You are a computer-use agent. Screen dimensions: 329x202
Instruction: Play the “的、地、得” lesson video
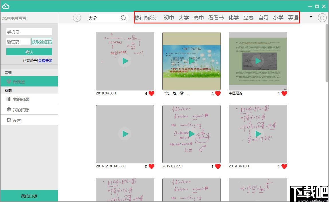192,61
